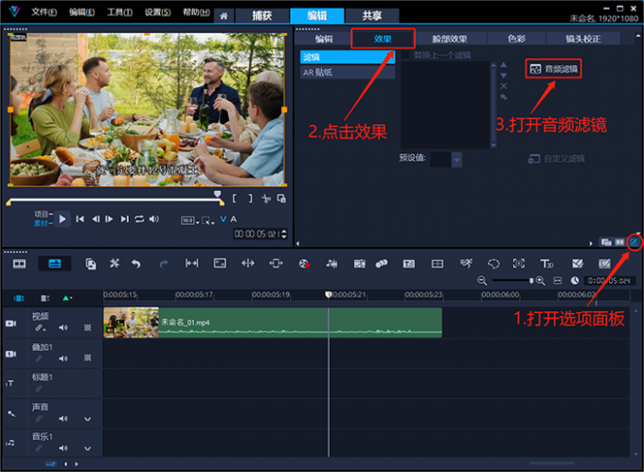Open the 3D title editor icon
The image size is (644, 472).
(546, 264)
